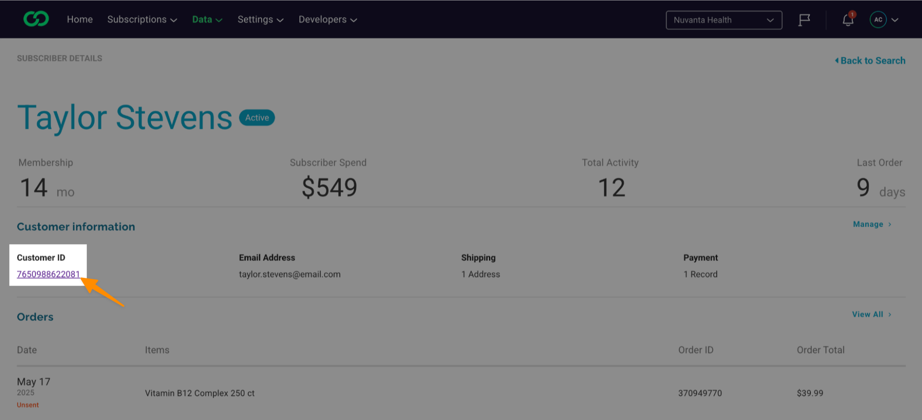The image size is (922, 420).
Task: Select the email taylor.stevens@email.com text
Action: pos(290,274)
